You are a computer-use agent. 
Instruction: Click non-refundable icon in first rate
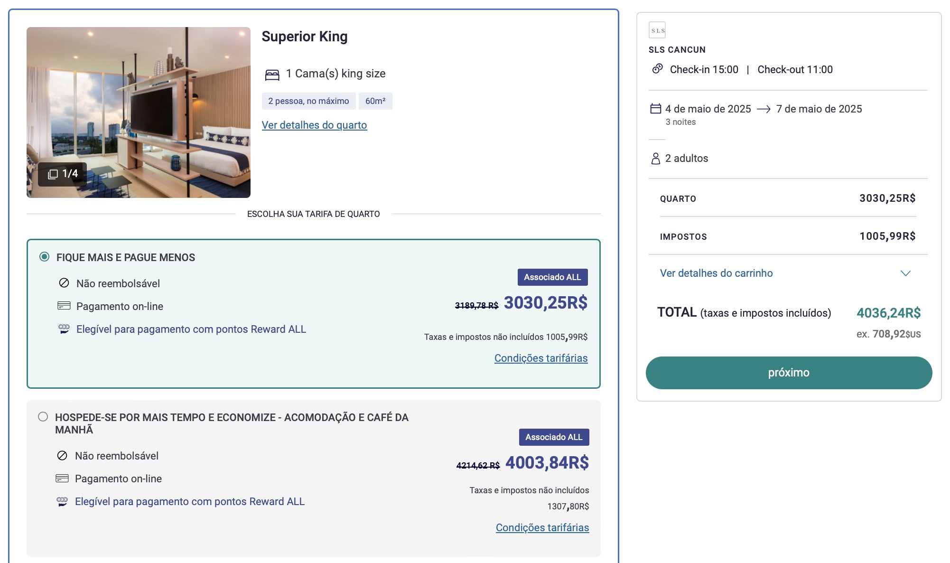pyautogui.click(x=64, y=283)
